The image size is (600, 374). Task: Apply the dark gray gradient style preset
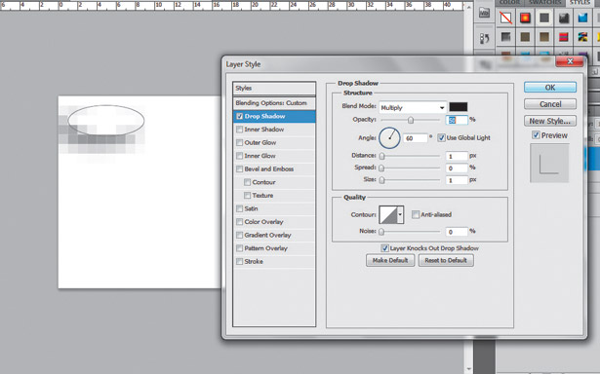(506, 37)
